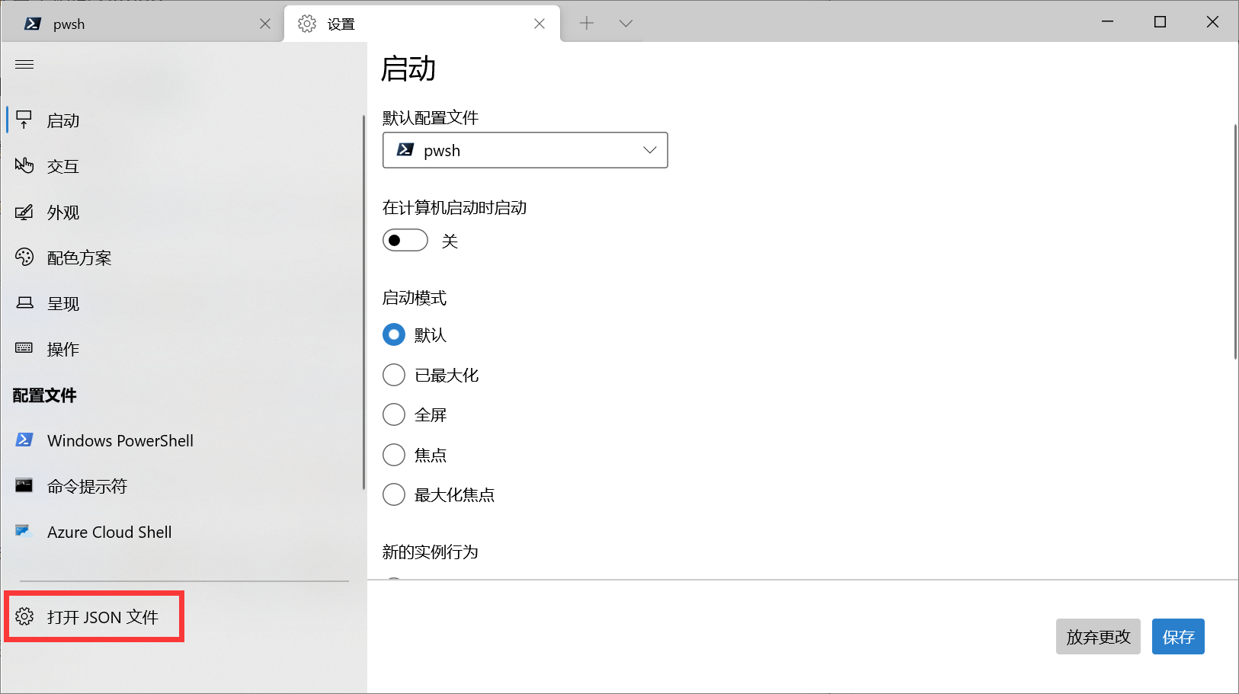Click the Azure Cloud Shell icon
Image resolution: width=1239 pixels, height=694 pixels.
(24, 531)
